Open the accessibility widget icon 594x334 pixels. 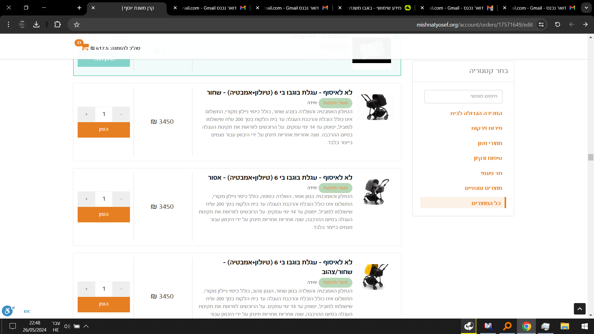tap(7, 310)
